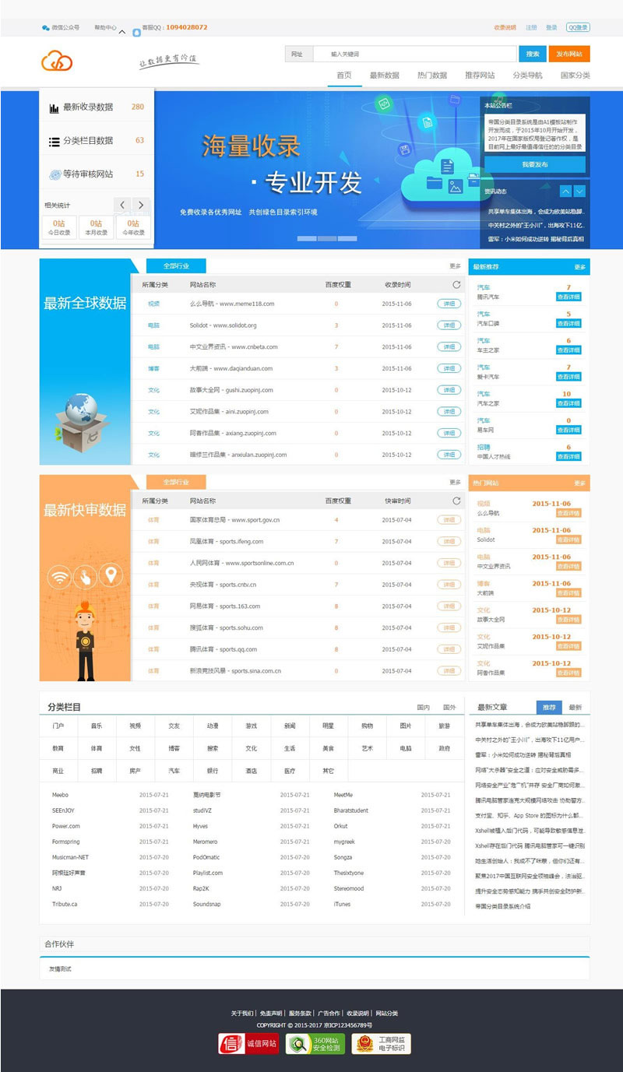Click the left arrow in 相关统计 carousel
The width and height of the screenshot is (623, 1072).
pyautogui.click(x=122, y=205)
